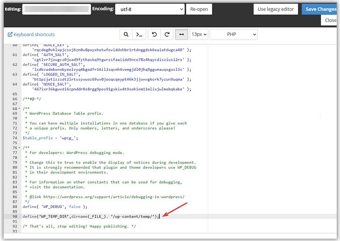Open the utf-8 encoding dropdown
340x241 pixels.
pyautogui.click(x=150, y=9)
